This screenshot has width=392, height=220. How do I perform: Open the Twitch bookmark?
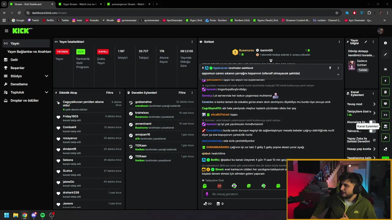33,20
